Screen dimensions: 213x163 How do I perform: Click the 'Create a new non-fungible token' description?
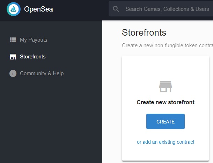pos(167,45)
